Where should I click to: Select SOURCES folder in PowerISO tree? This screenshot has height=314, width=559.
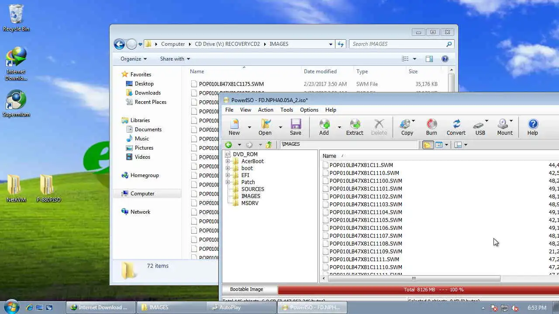[252, 189]
